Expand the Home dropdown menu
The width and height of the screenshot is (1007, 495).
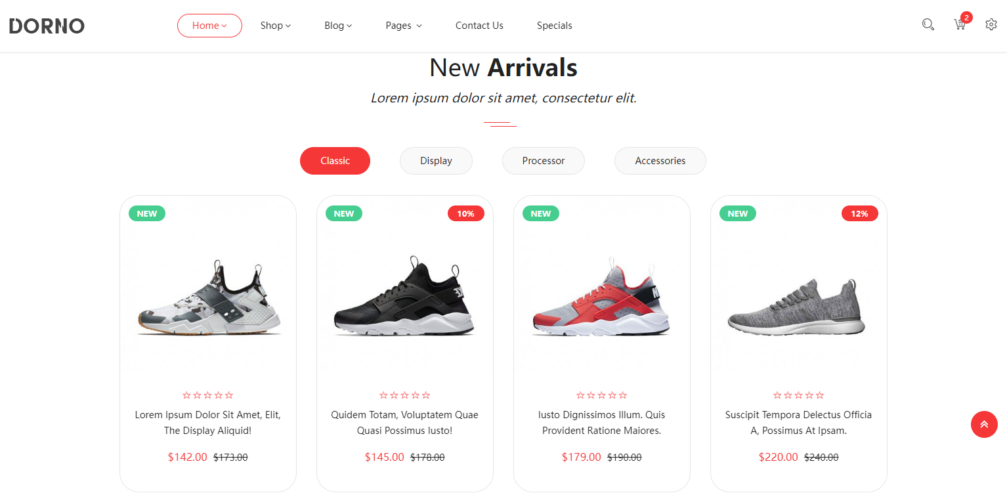click(x=209, y=26)
